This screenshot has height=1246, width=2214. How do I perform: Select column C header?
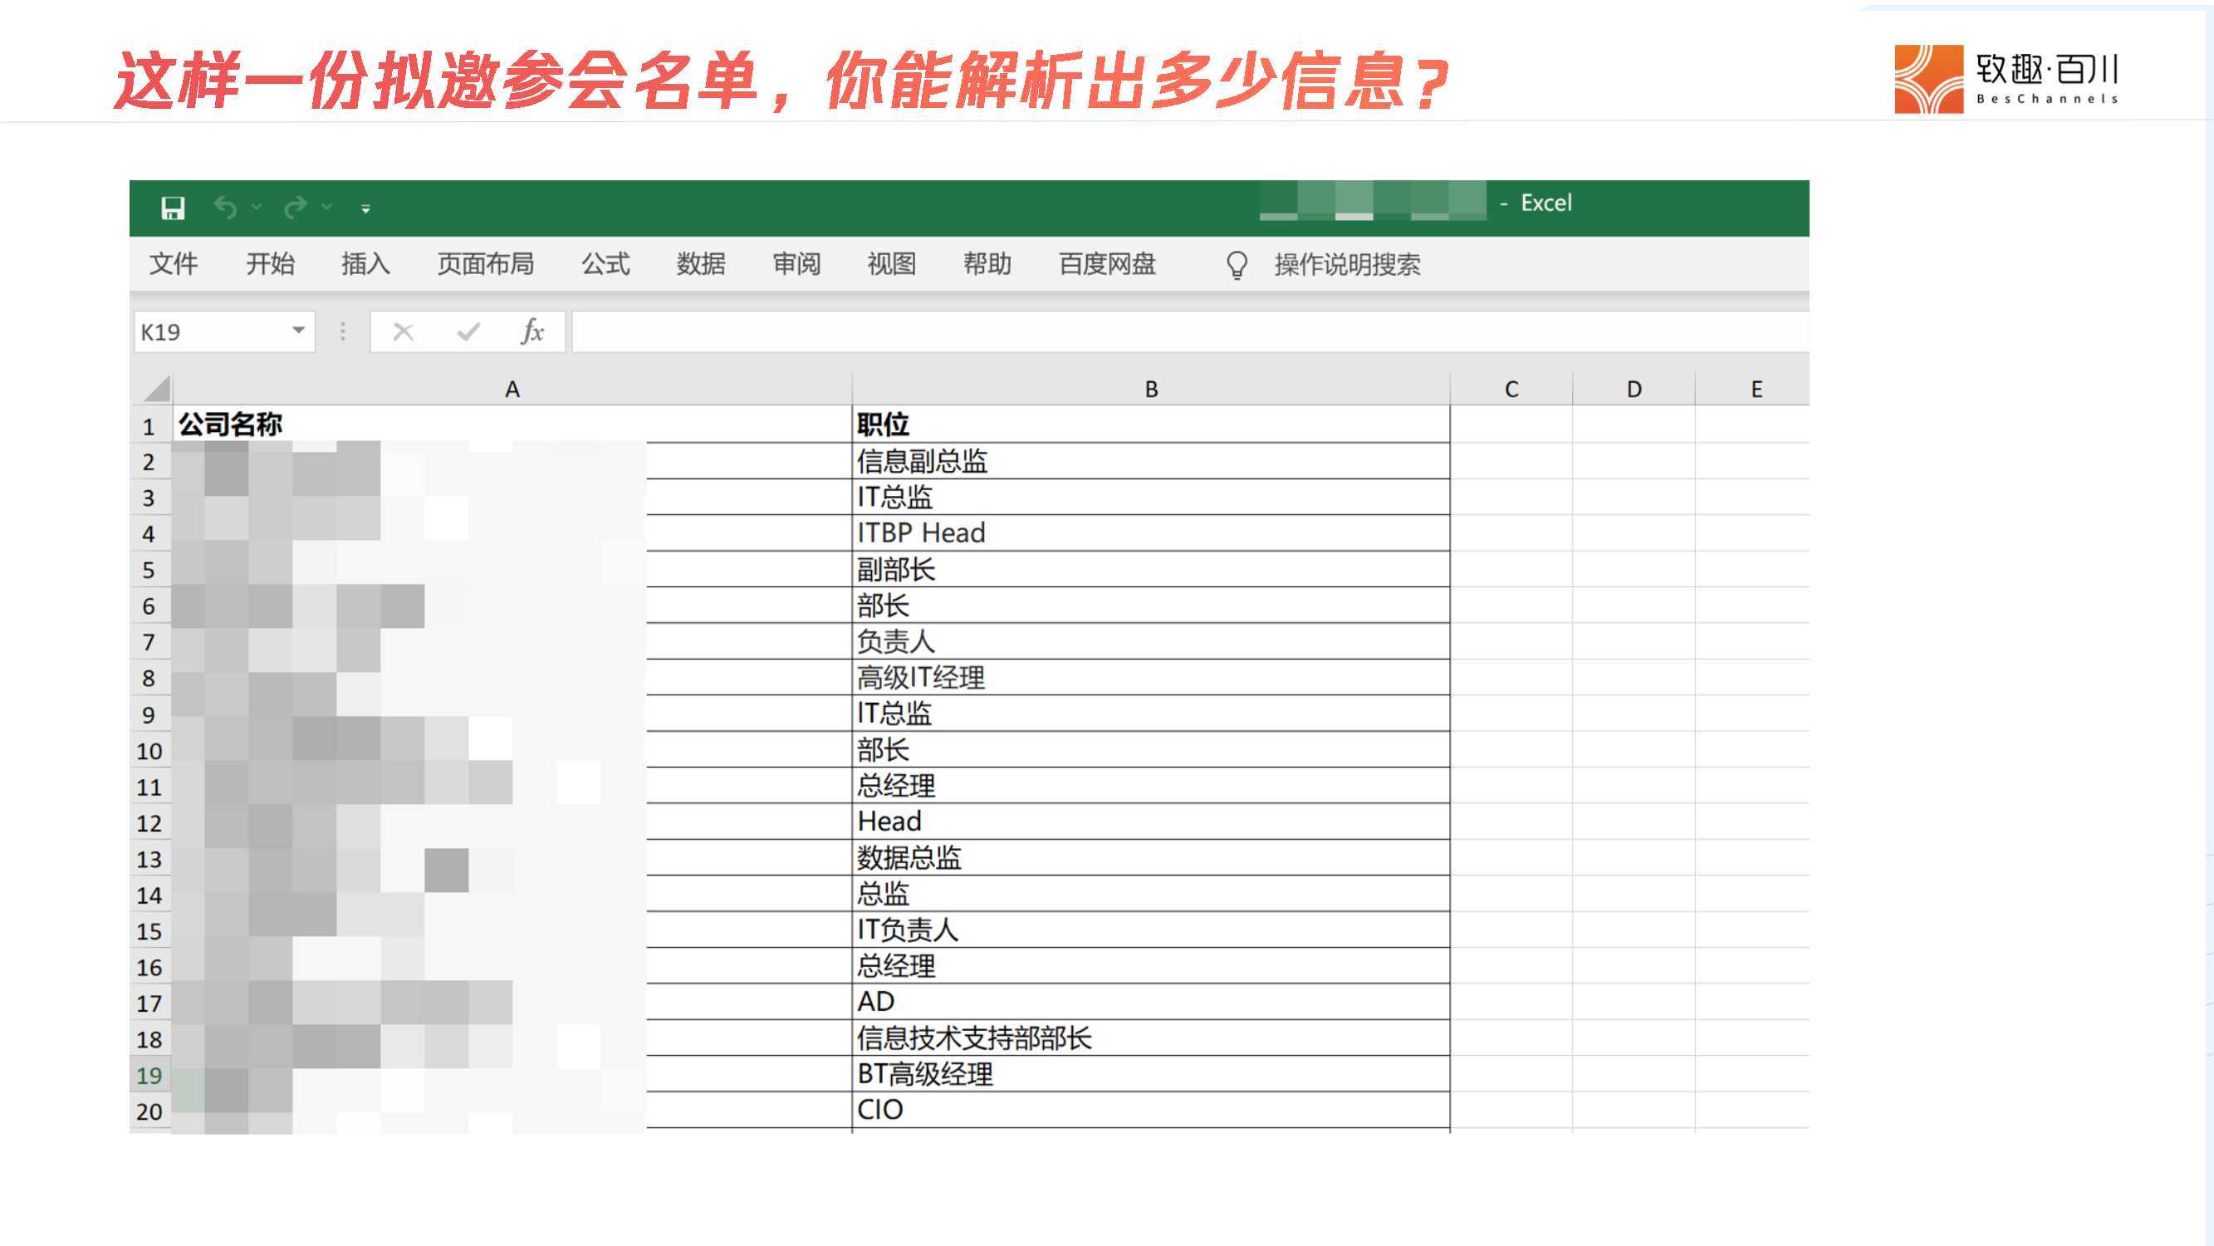point(1511,390)
